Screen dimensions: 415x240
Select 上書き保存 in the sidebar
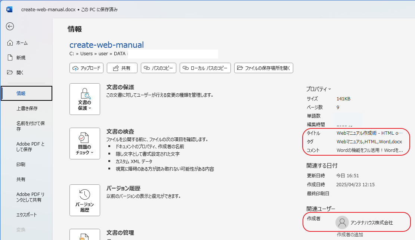tap(27, 109)
